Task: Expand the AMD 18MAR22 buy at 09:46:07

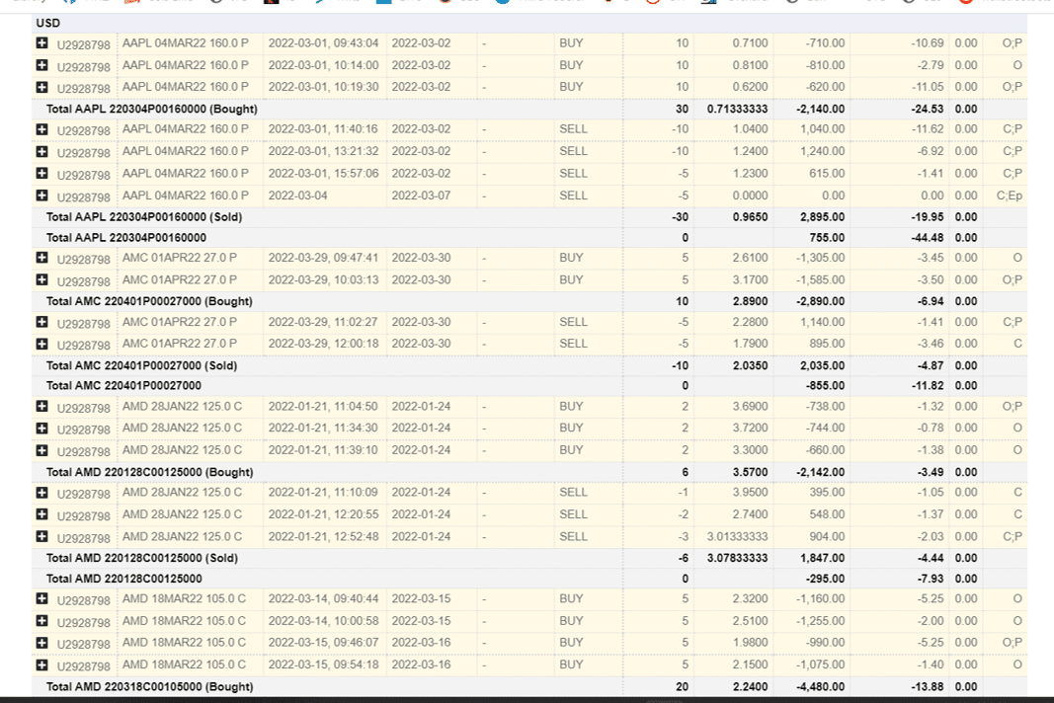Action: click(41, 643)
